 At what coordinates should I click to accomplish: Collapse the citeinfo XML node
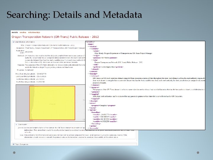[90, 49]
